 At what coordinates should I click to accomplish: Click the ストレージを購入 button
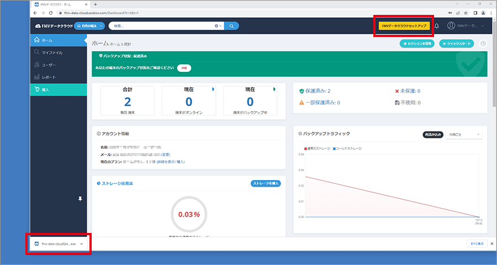click(266, 183)
